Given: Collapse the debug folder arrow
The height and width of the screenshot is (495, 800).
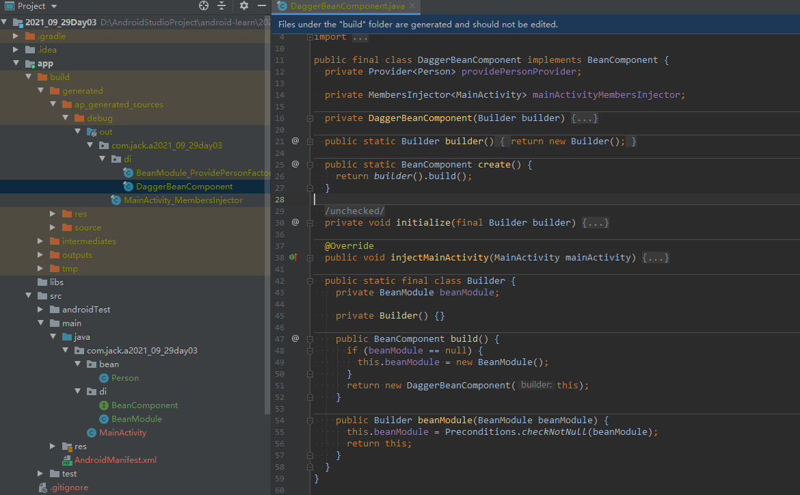Looking at the screenshot, I should [x=66, y=118].
